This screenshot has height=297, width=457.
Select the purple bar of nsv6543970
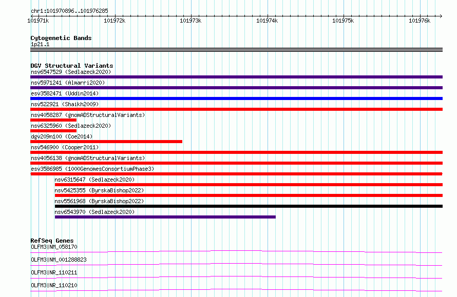tap(165, 217)
